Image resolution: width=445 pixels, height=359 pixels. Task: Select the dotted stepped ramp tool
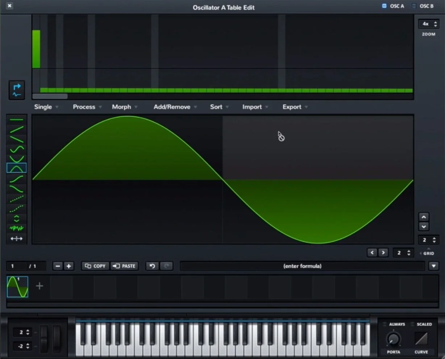tap(17, 197)
